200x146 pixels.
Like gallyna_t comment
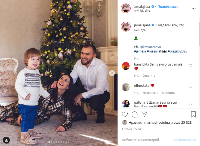coord(190,104)
